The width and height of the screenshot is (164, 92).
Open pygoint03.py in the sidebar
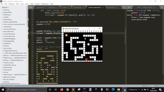point(7,12)
